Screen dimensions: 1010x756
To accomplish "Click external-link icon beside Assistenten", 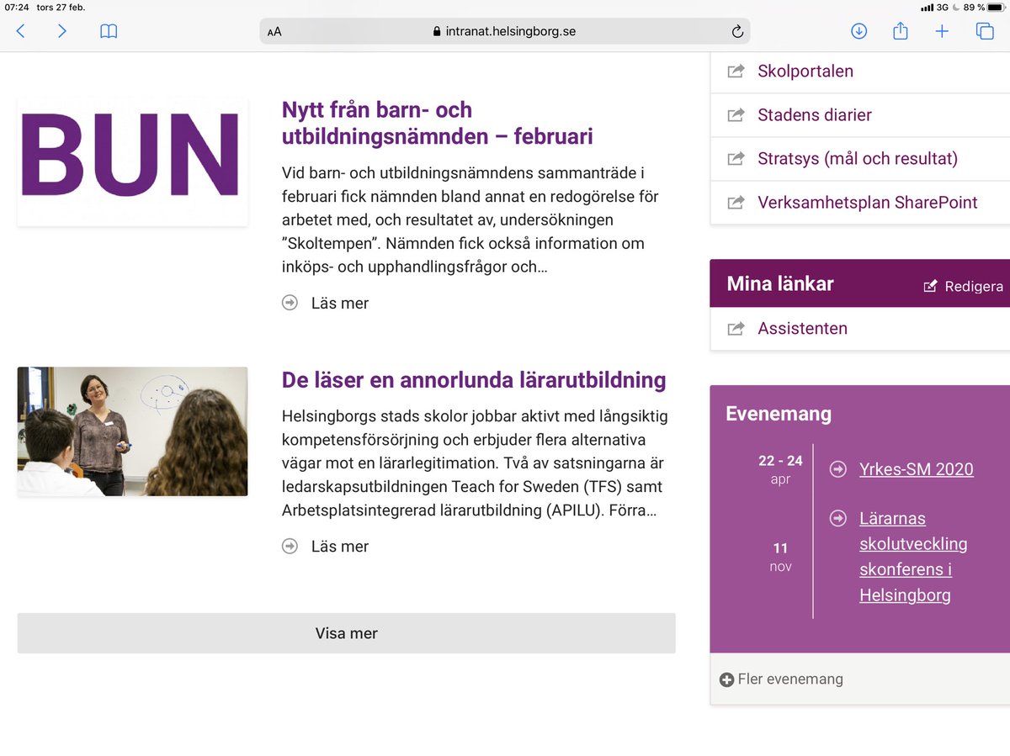I will click(736, 329).
